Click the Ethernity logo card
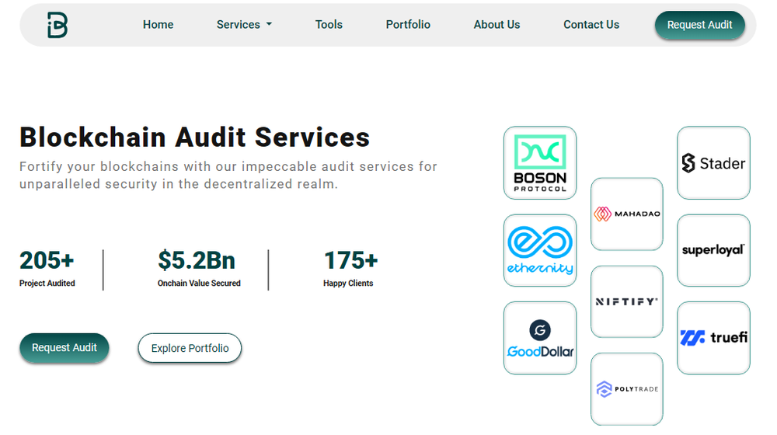This screenshot has width=777, height=435. click(x=540, y=251)
